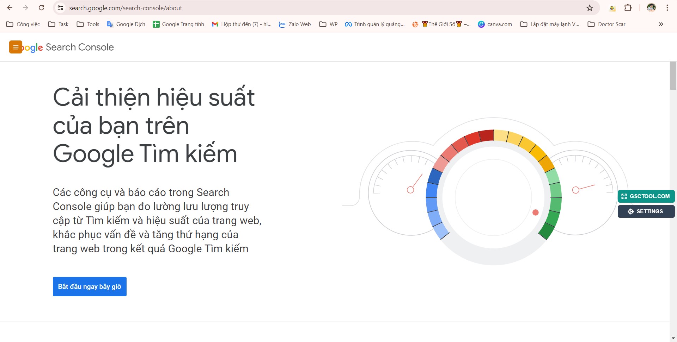This screenshot has height=342, width=677.
Task: Open the Trình quản lý quảng cáo bookmark
Action: coord(375,24)
